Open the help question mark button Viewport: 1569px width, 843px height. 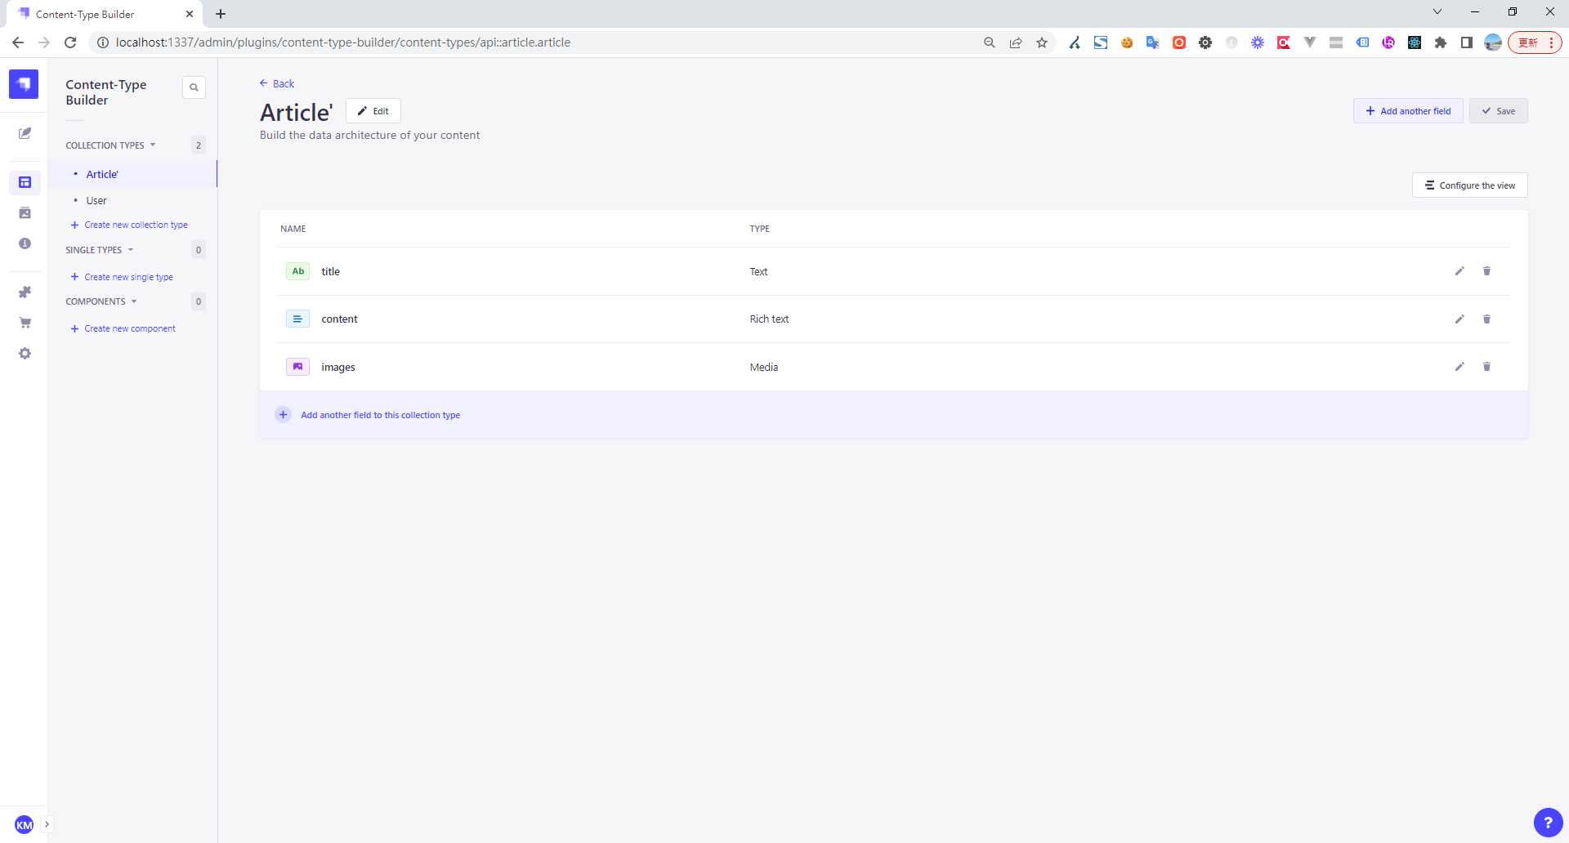click(1548, 823)
